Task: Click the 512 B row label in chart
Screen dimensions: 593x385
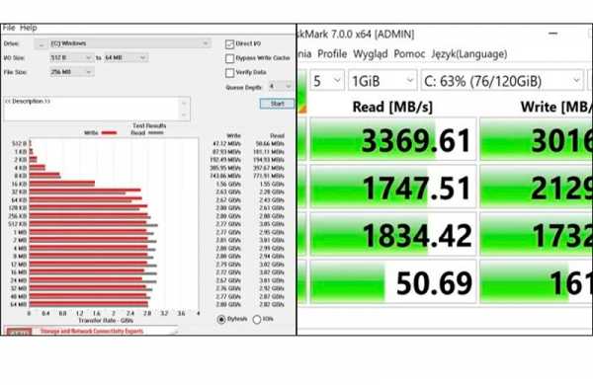Action: pyautogui.click(x=19, y=143)
